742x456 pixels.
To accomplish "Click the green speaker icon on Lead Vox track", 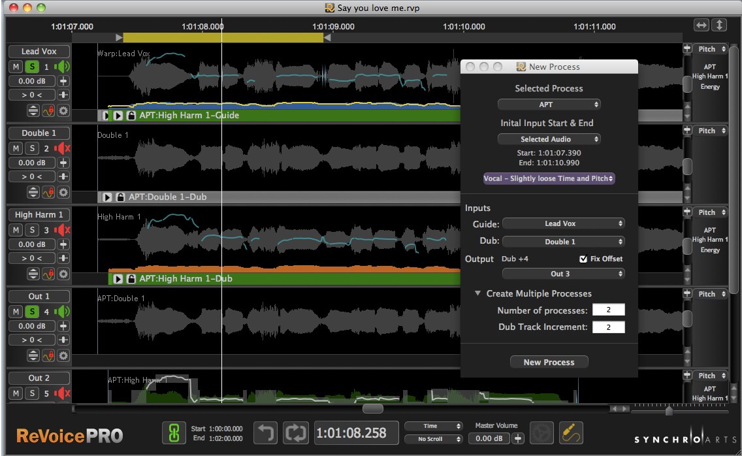I will click(x=62, y=67).
